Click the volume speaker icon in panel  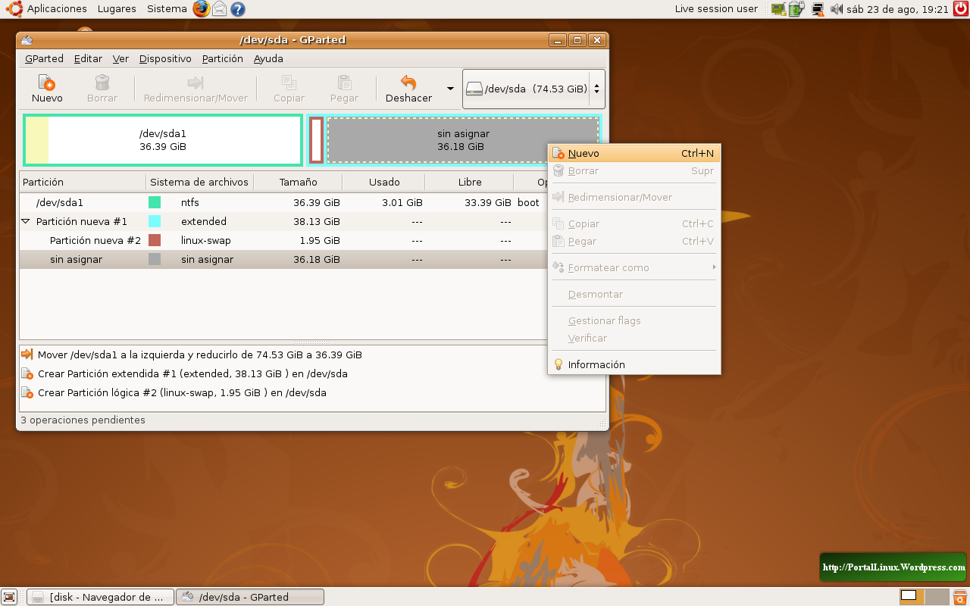click(x=837, y=9)
